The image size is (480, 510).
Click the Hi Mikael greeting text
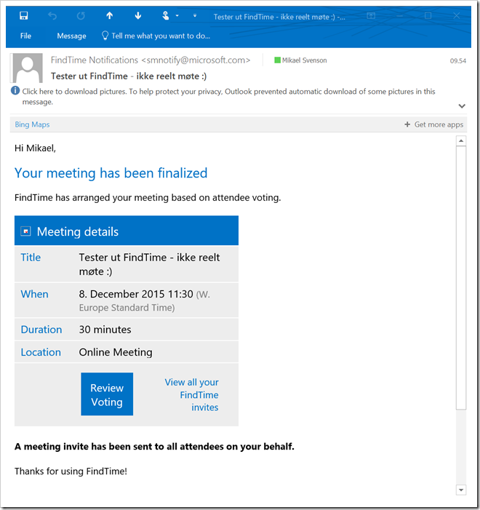click(35, 148)
